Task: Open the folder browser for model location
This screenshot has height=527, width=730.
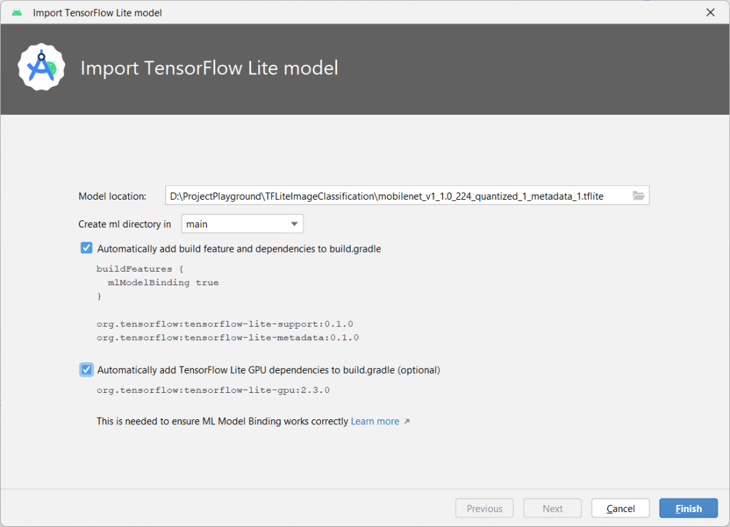Action: pos(639,195)
